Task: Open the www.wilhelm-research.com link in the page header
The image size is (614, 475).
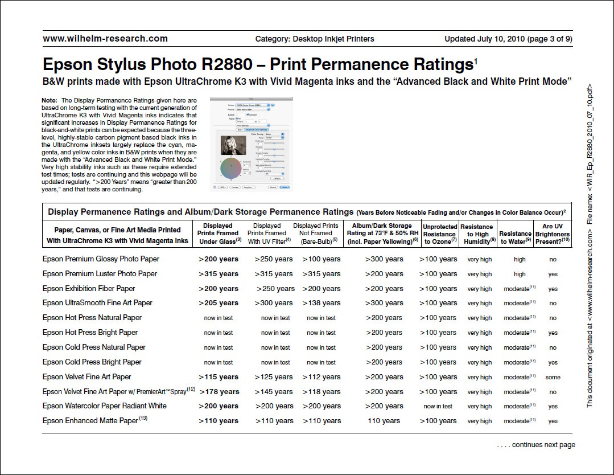Action: pyautogui.click(x=105, y=39)
